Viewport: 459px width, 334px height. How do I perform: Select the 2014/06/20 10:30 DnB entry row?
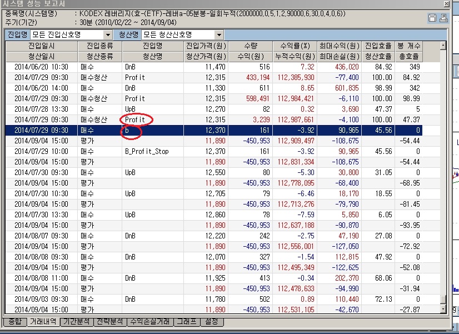[x=214, y=67]
